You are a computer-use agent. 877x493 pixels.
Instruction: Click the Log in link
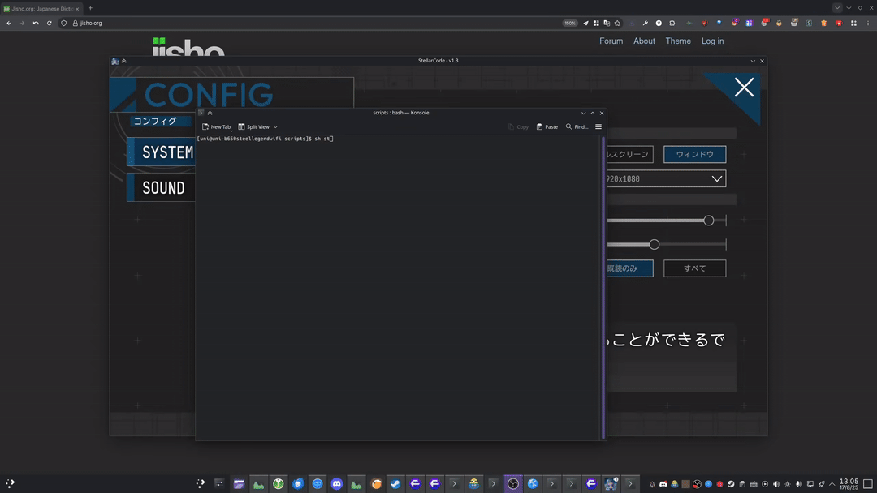pos(712,41)
